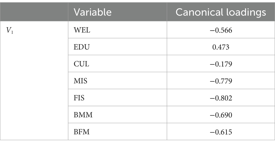This screenshot has height=145, width=275.
Task: Select the BFM variable cell
Action: 117,132
